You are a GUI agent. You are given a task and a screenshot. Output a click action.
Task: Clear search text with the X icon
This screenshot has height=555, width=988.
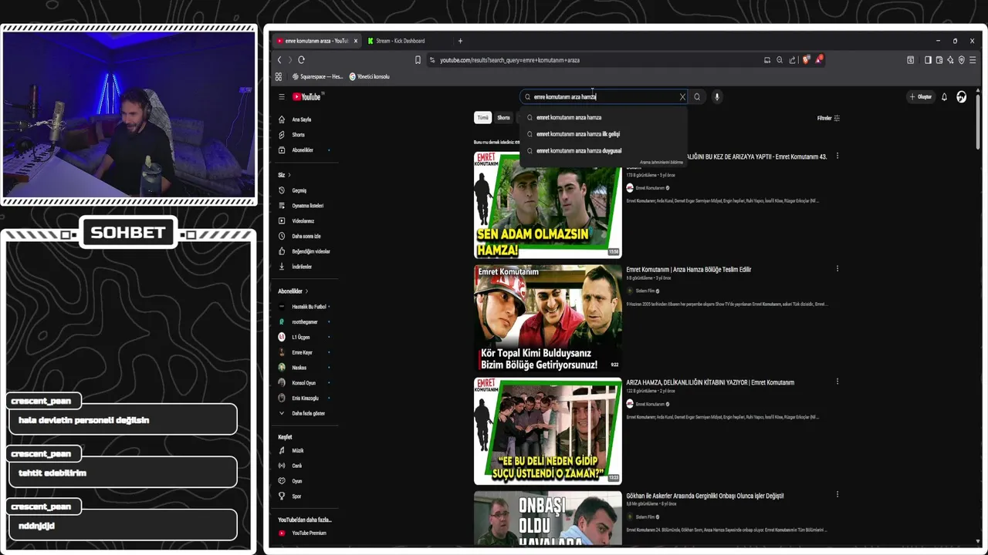tap(682, 97)
